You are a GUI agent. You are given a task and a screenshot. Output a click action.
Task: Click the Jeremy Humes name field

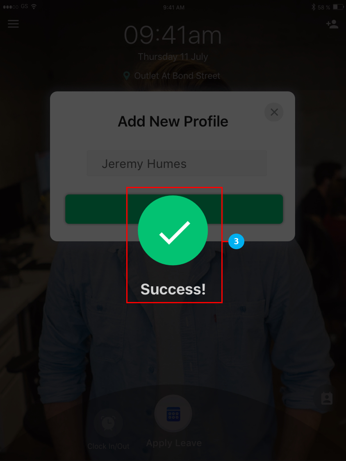tap(177, 164)
